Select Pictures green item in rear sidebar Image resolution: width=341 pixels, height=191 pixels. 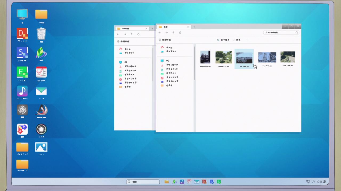pos(127,75)
